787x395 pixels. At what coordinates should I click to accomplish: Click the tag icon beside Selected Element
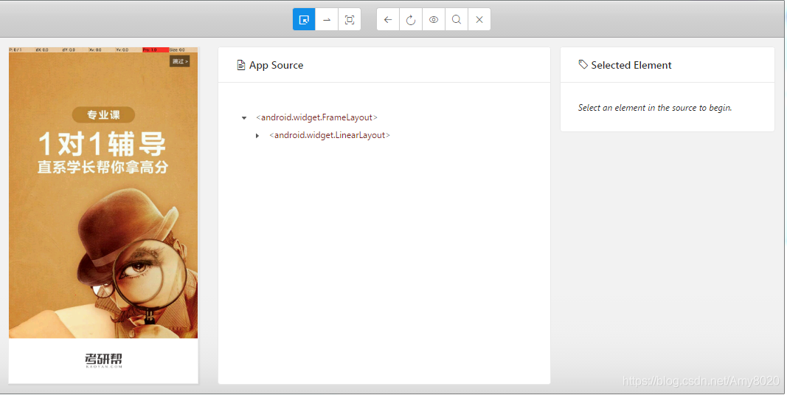point(583,64)
